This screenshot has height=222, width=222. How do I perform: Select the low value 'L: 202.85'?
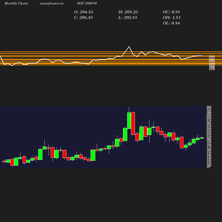(128, 18)
